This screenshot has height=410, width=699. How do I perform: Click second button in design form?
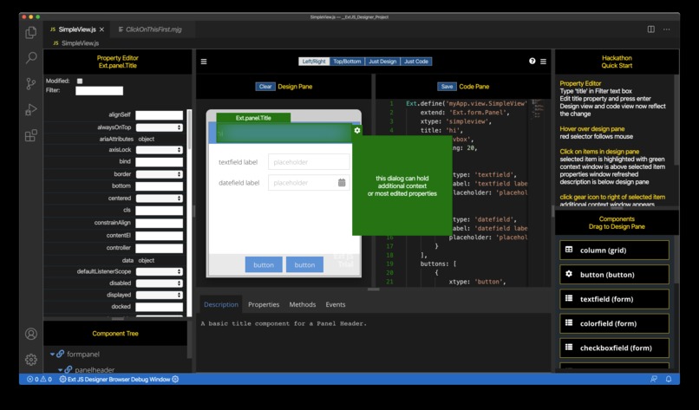point(304,264)
